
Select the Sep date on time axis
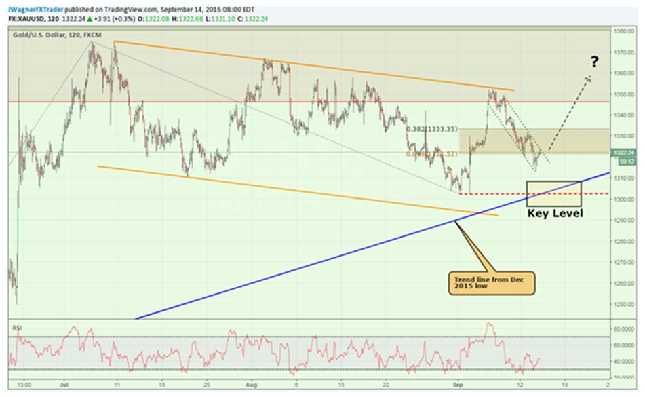tap(461, 383)
